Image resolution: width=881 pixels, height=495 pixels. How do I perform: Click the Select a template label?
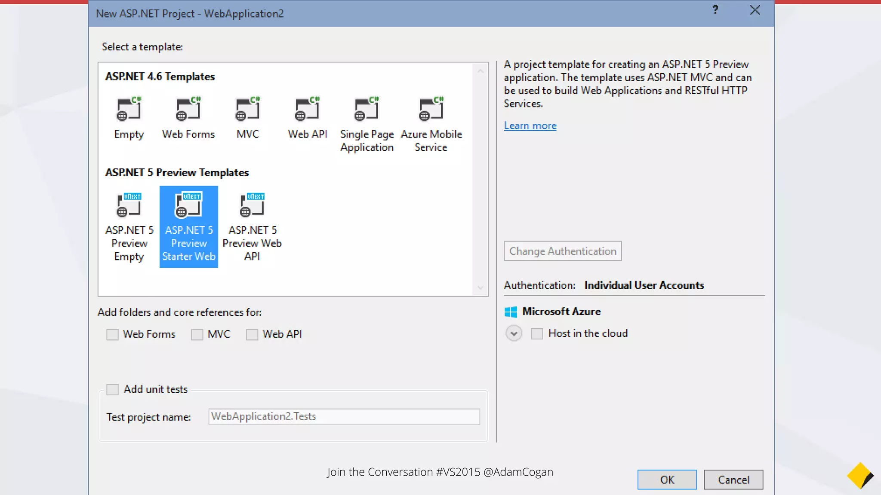pos(142,47)
